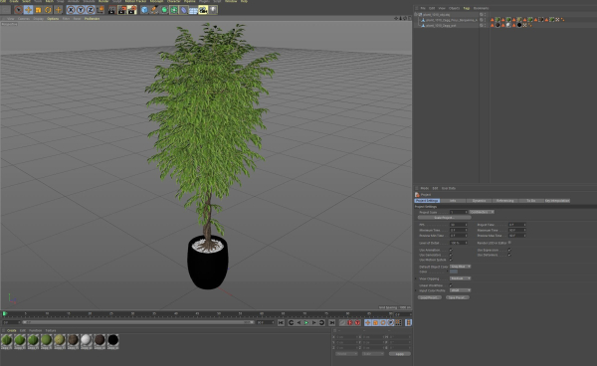Click the green generators icon
Screen dimensions: 597x366
[164, 10]
